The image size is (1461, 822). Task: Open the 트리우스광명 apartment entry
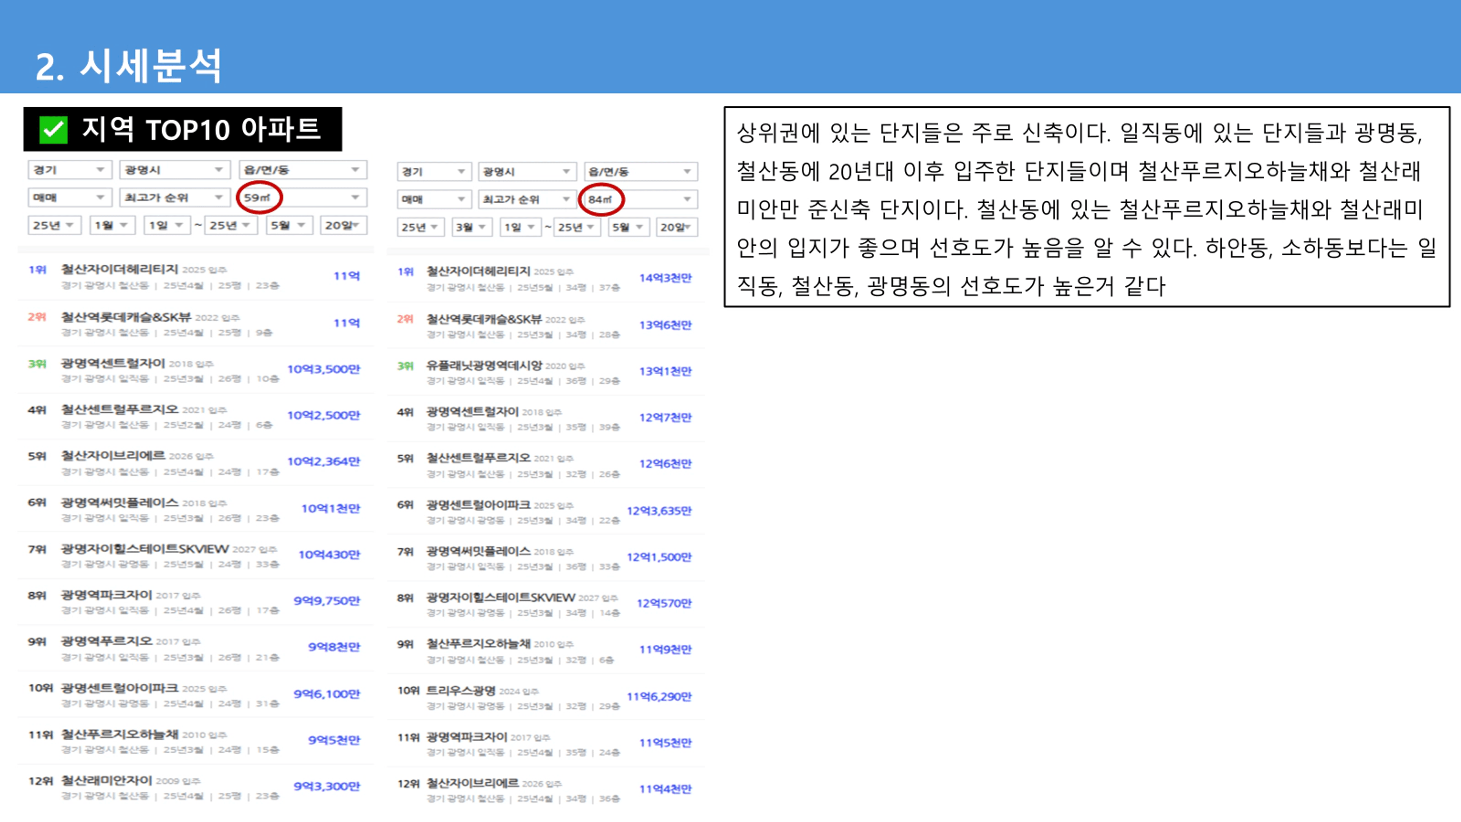tap(460, 690)
